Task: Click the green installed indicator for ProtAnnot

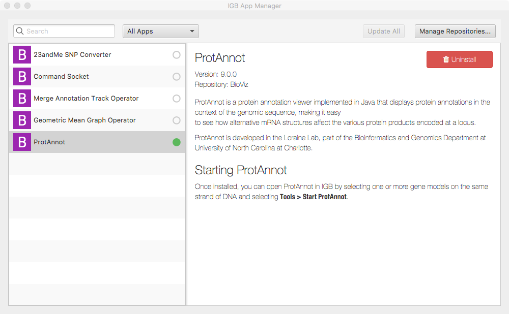Action: (177, 142)
